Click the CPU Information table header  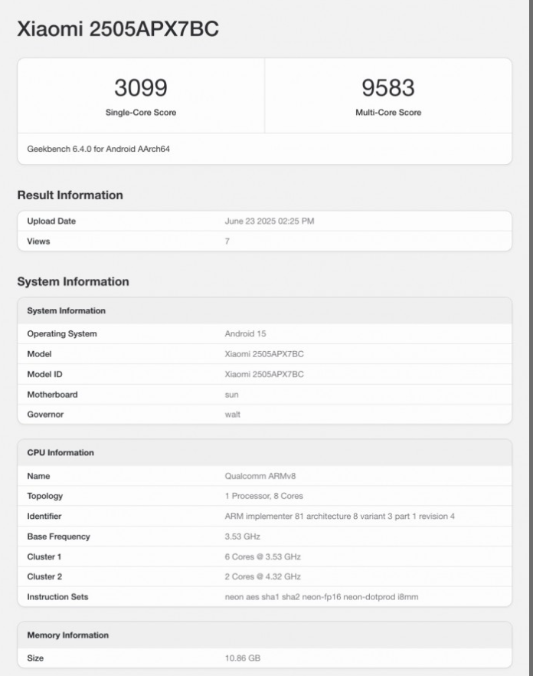(60, 453)
